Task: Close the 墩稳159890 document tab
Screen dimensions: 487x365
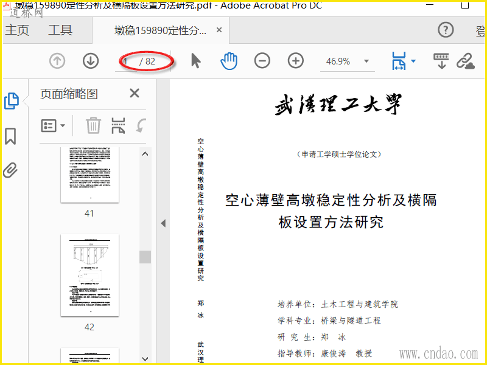Action: coord(219,30)
